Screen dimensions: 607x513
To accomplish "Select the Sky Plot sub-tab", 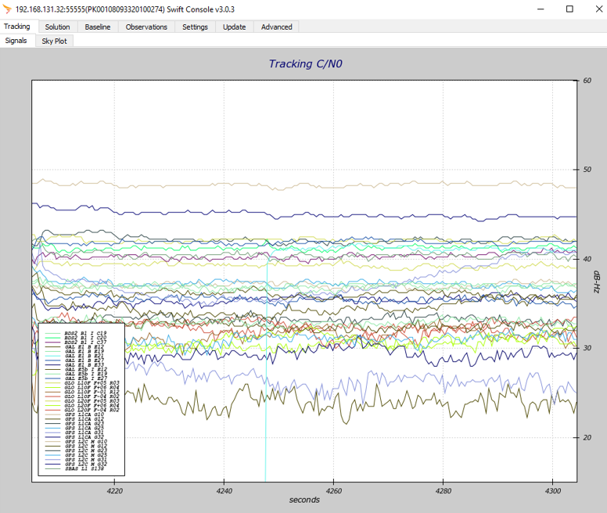I will pyautogui.click(x=54, y=41).
